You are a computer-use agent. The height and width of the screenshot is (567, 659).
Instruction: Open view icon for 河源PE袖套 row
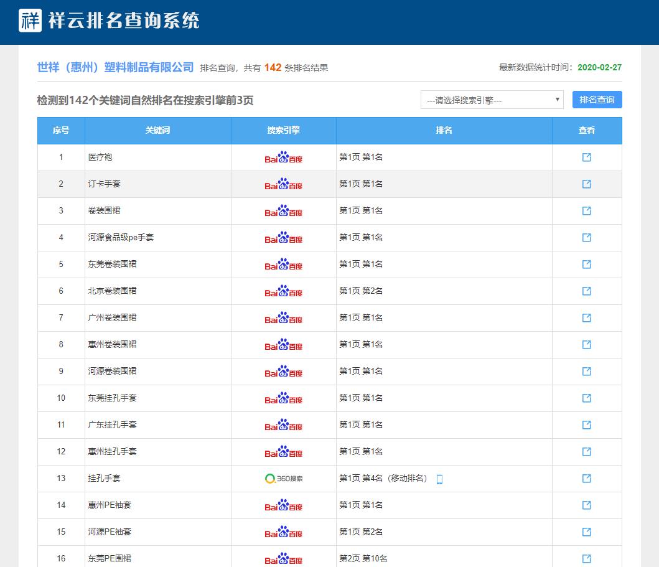(x=586, y=532)
